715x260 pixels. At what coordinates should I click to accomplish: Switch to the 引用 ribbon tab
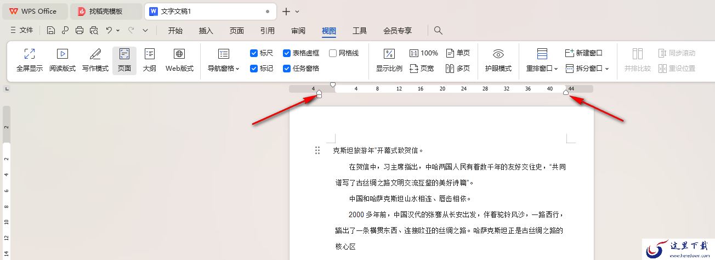point(268,31)
